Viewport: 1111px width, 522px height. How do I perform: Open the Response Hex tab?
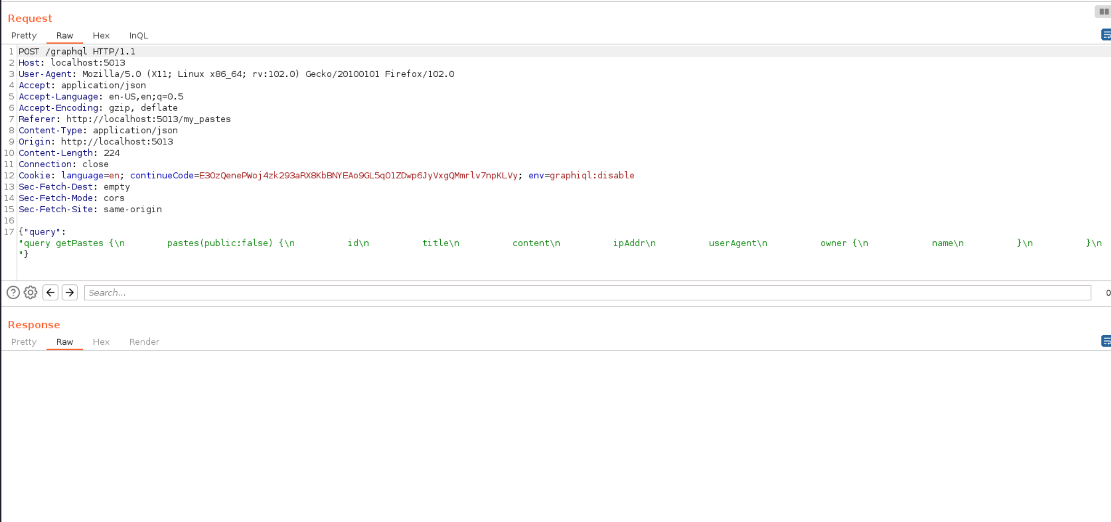(101, 342)
